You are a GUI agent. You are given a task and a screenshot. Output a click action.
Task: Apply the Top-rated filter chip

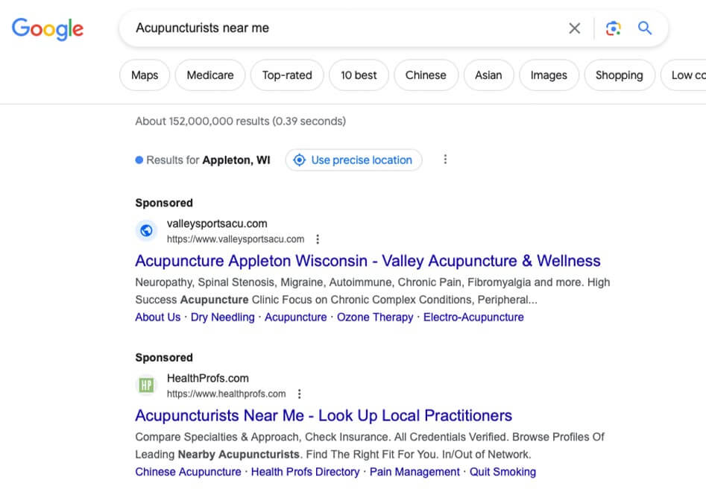[x=287, y=75]
